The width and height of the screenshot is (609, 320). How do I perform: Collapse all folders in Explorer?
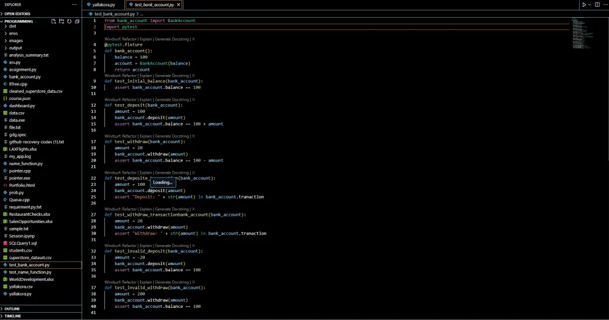pos(77,21)
